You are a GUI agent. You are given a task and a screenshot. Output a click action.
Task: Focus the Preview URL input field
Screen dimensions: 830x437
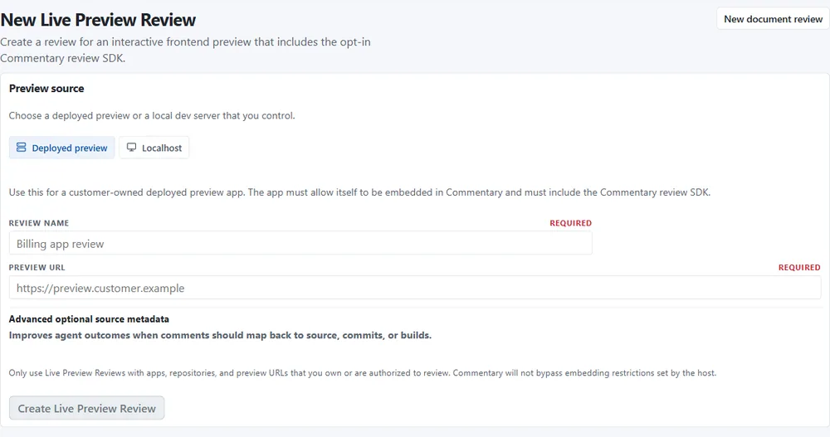pyautogui.click(x=415, y=288)
